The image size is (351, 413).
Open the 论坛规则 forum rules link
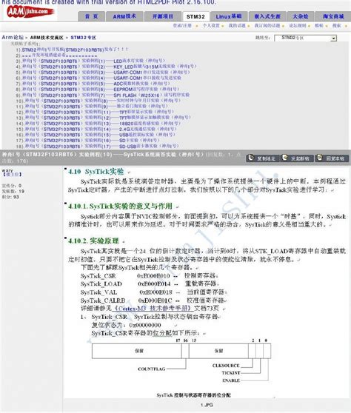click(x=298, y=26)
